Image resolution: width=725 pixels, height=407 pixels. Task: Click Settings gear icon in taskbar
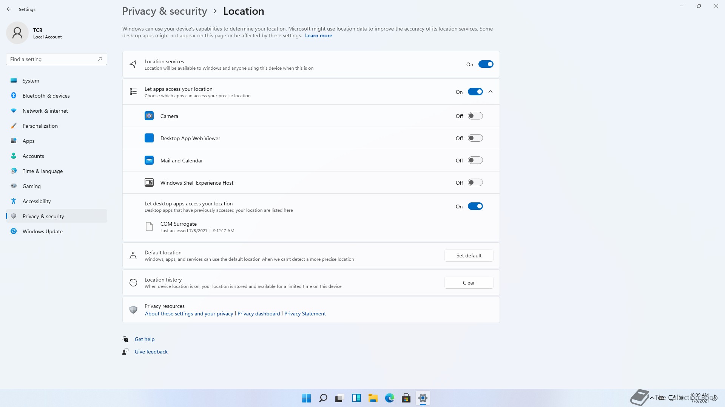coord(423,398)
